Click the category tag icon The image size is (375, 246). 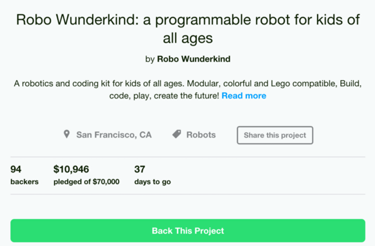[x=177, y=135]
